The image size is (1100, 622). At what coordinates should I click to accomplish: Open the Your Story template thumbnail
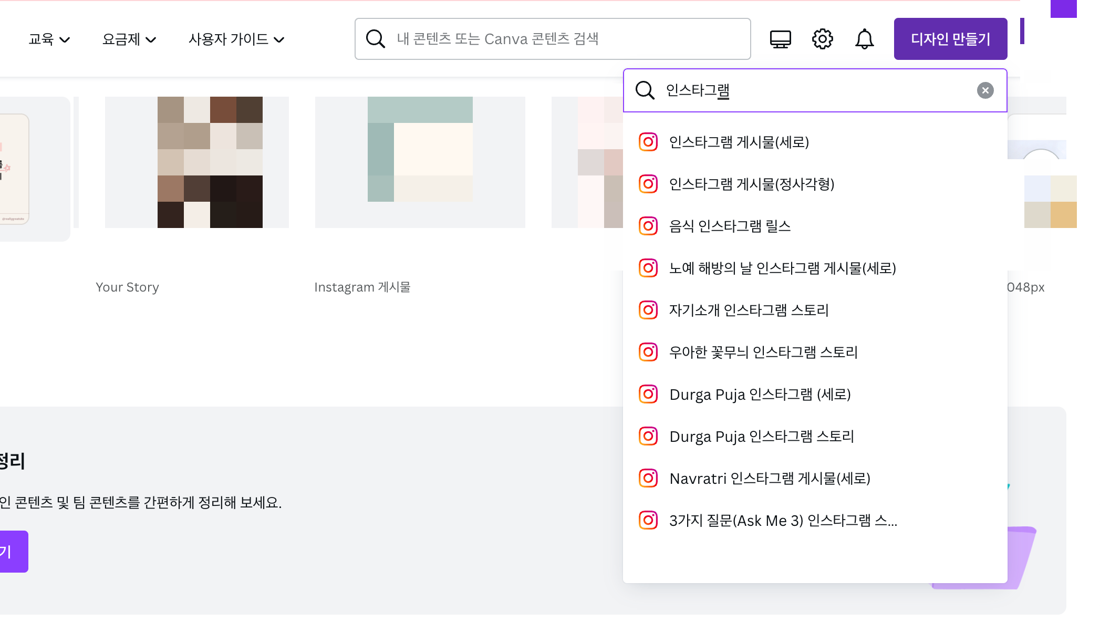click(197, 162)
